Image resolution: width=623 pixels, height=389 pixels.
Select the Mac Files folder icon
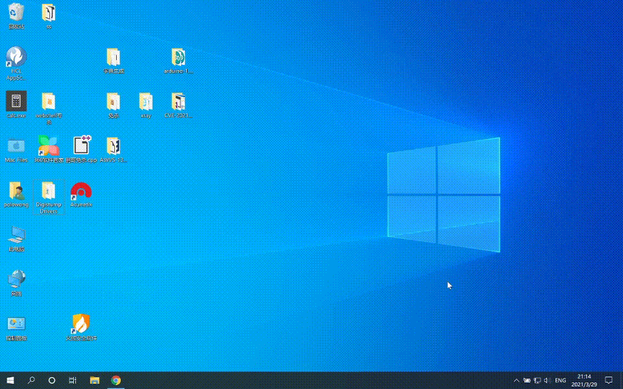[16, 150]
